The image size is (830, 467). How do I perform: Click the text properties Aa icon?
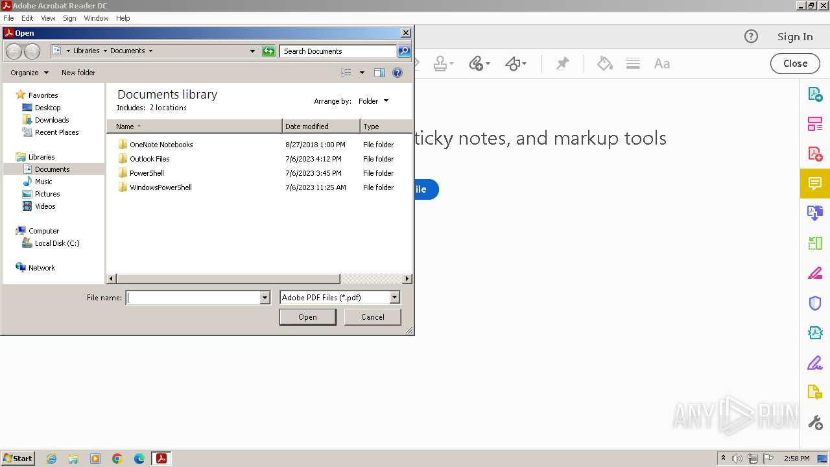click(x=661, y=64)
